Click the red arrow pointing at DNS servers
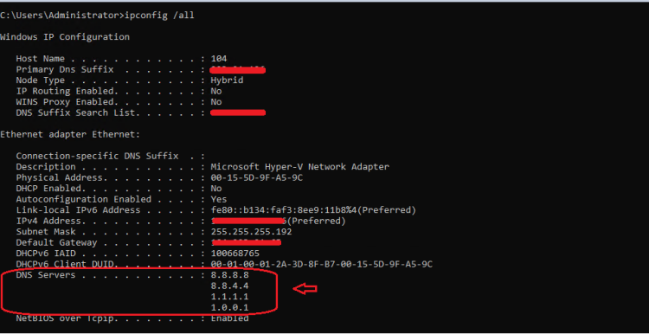This screenshot has width=649, height=334. [x=305, y=288]
